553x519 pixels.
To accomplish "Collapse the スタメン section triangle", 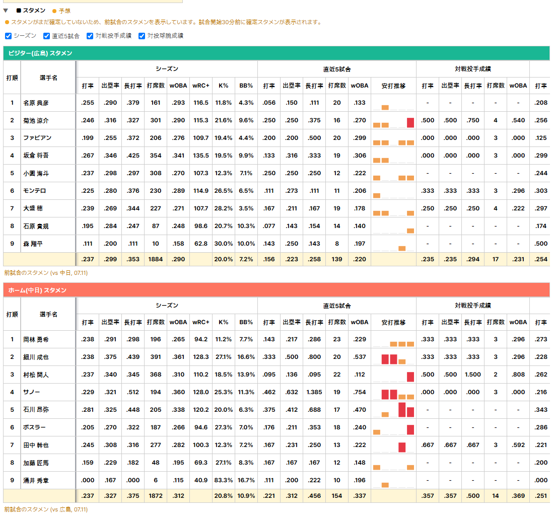I will coord(6,11).
